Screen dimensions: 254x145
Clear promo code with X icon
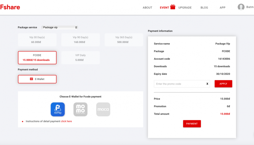[207, 84]
